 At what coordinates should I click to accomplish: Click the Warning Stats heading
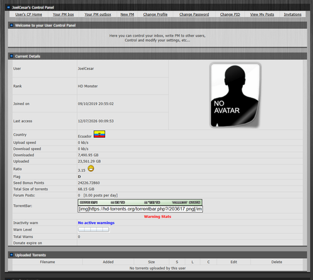[x=158, y=216]
